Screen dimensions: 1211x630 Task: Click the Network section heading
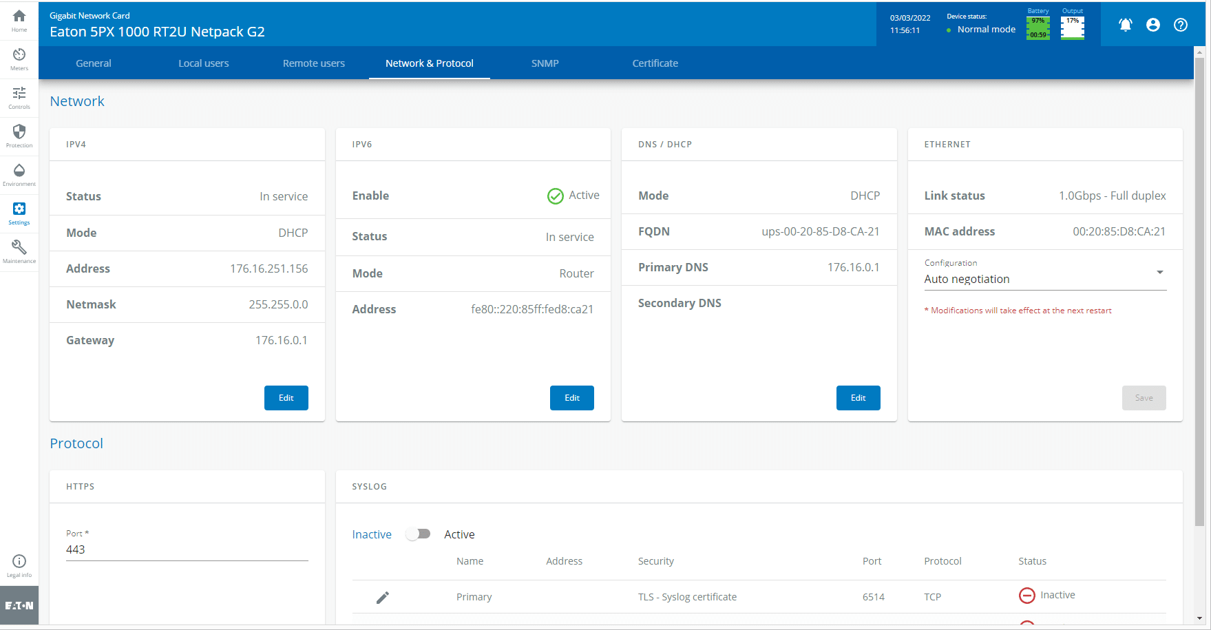[x=77, y=101]
